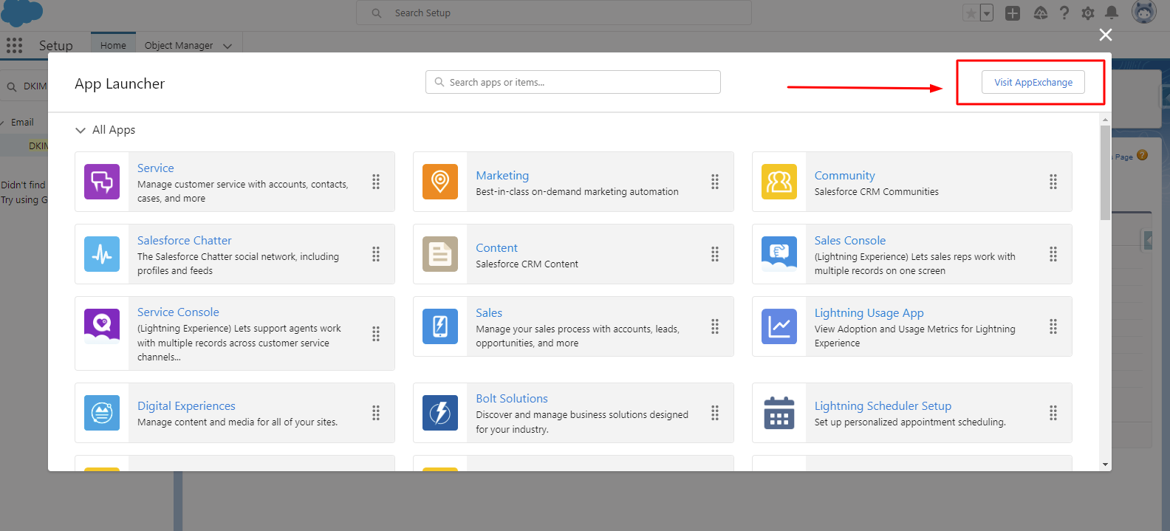Open the Lightning Scheduler Setup calendar icon

point(779,413)
